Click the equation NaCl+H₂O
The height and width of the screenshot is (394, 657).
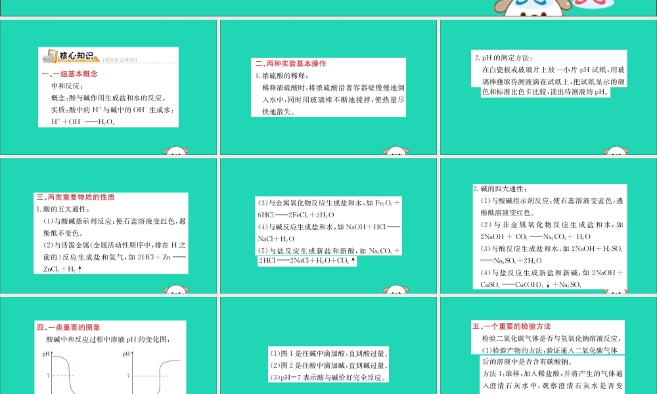(x=276, y=238)
